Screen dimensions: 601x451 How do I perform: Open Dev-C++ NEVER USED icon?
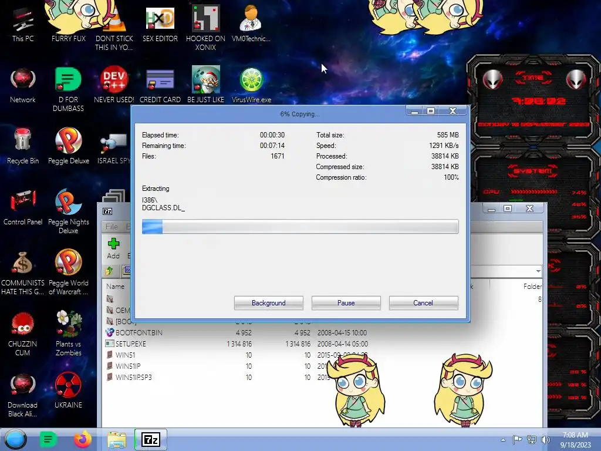[x=114, y=85]
